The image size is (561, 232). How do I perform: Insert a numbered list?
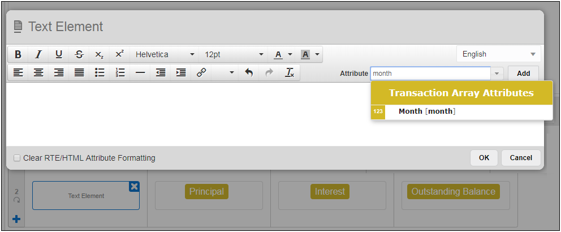[x=120, y=73]
